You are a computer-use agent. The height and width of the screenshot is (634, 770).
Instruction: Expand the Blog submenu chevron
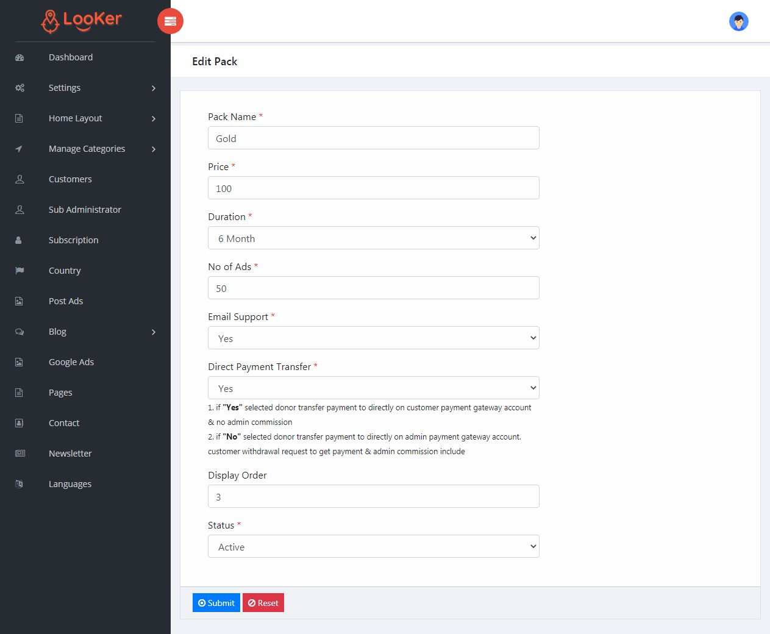(154, 332)
